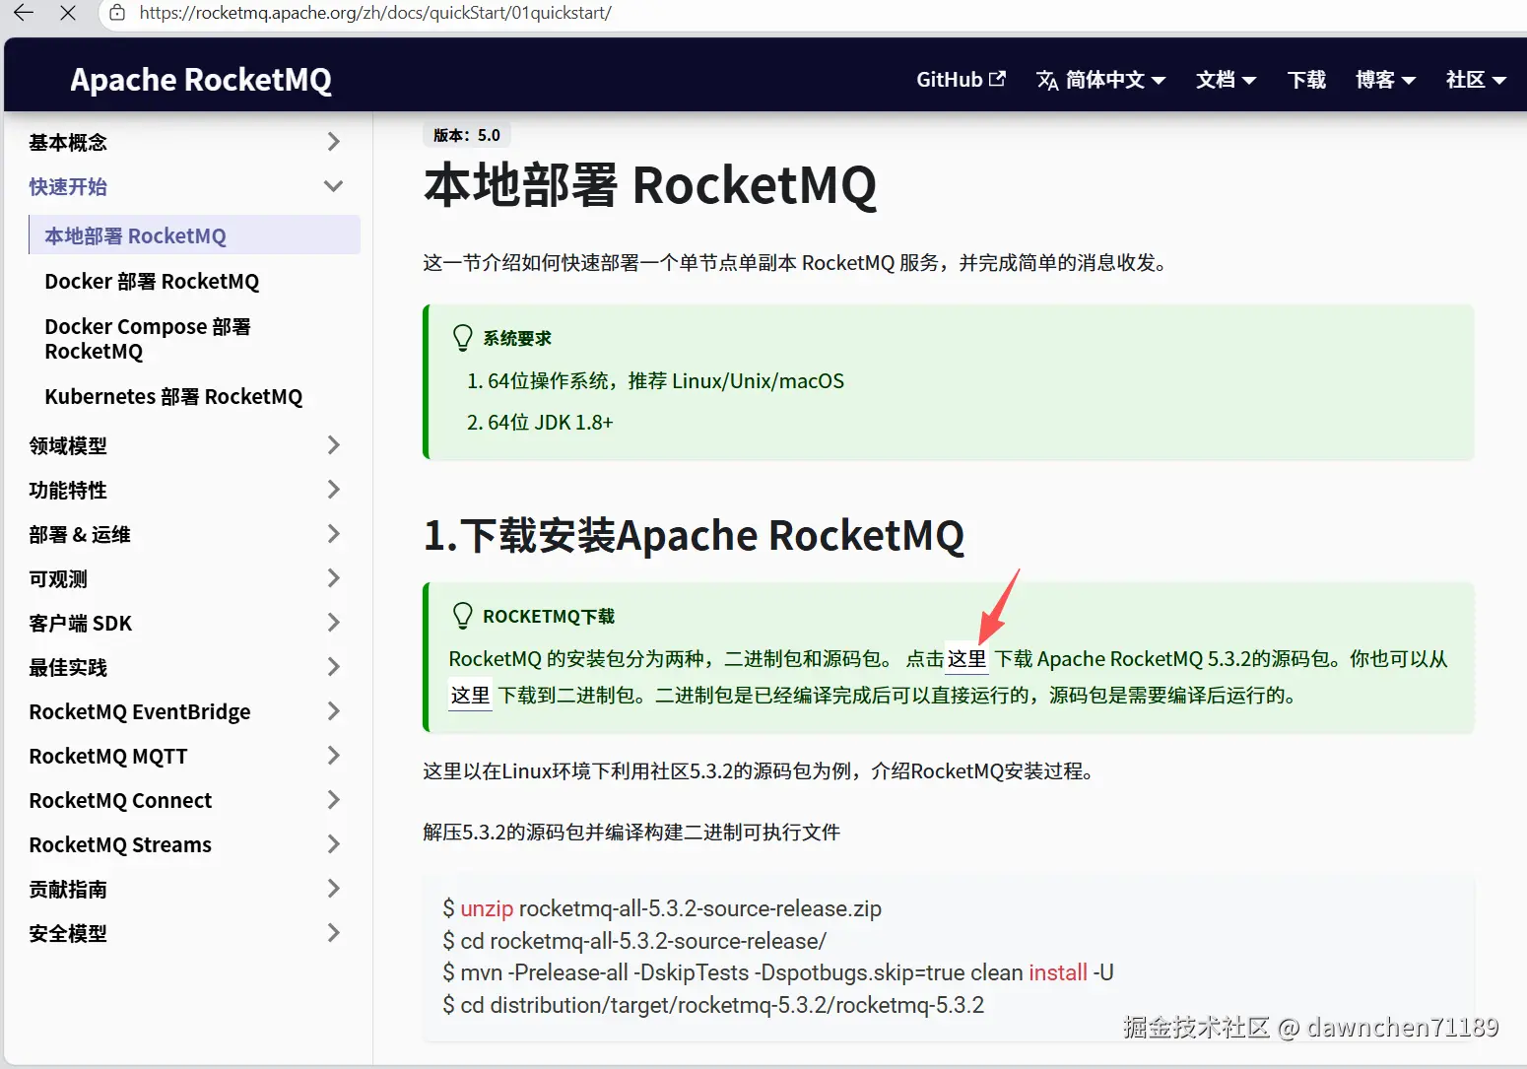Click the 版本: 5.0 version badge
This screenshot has width=1527, height=1069.
(467, 135)
